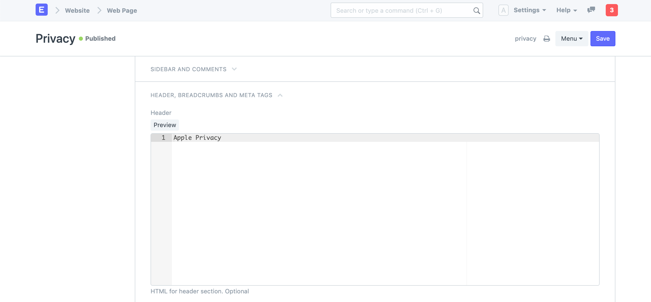Viewport: 651px width, 302px height.
Task: Click the Preview button above the header editor
Action: click(x=165, y=125)
